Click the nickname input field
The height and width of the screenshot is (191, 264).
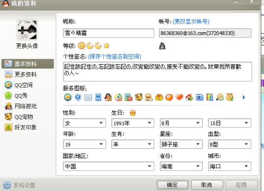(109, 33)
